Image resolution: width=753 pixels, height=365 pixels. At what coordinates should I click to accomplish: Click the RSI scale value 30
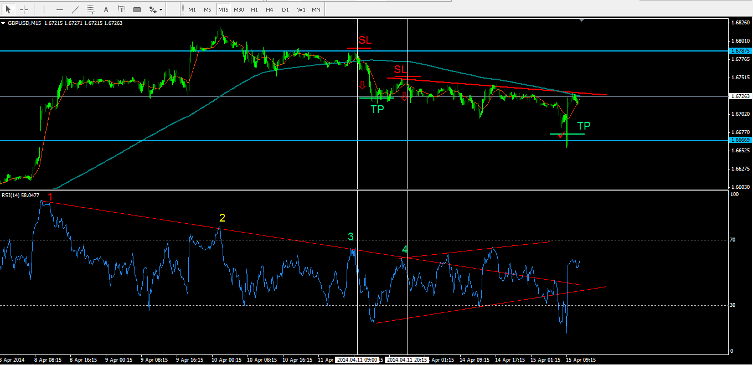(734, 305)
